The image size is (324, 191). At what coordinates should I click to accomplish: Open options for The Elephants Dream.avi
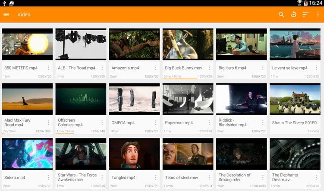(316, 177)
